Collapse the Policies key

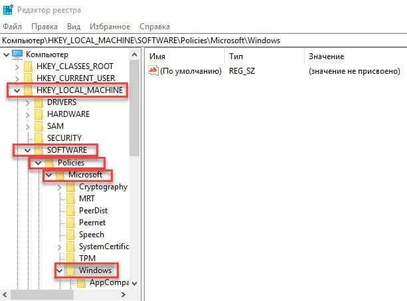(38, 163)
